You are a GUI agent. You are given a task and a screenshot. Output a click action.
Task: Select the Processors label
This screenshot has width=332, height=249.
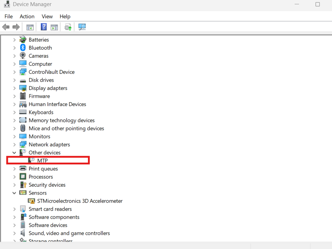41,177
